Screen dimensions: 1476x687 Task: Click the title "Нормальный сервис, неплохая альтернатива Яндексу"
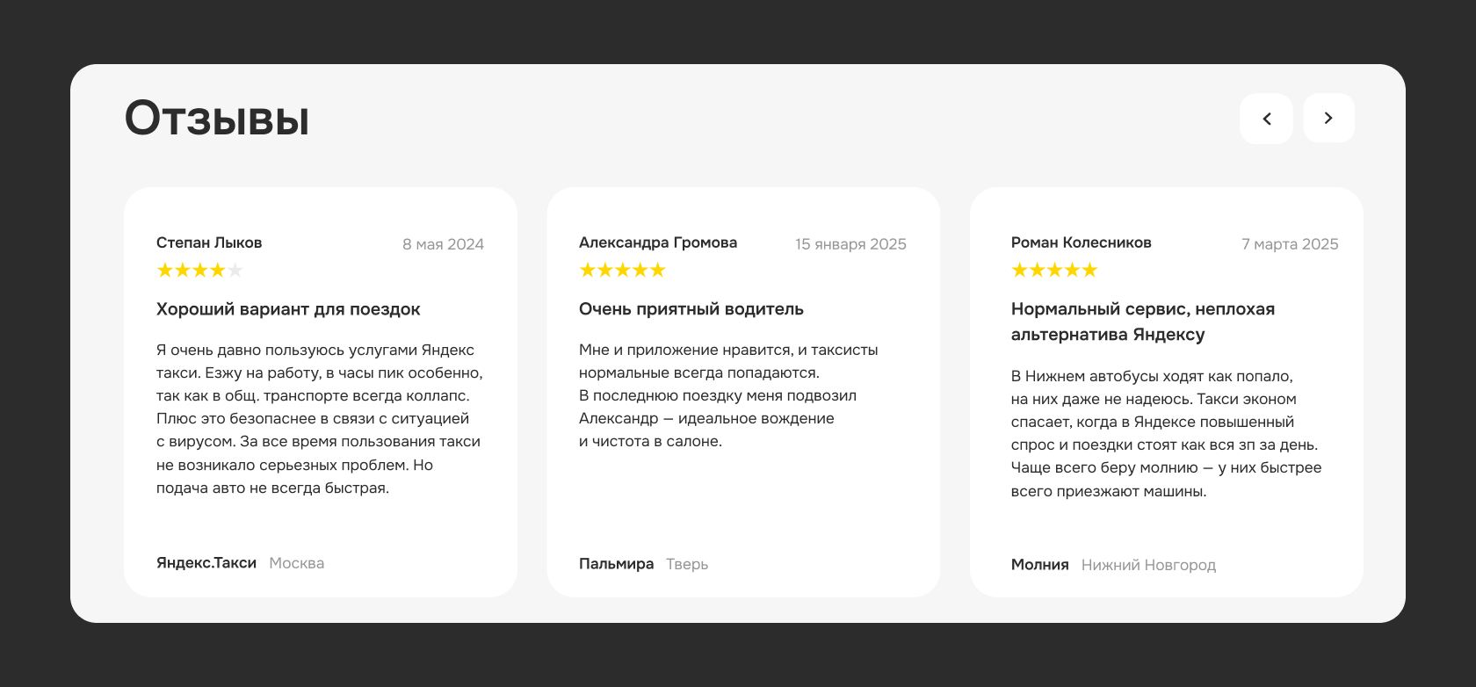(1142, 322)
